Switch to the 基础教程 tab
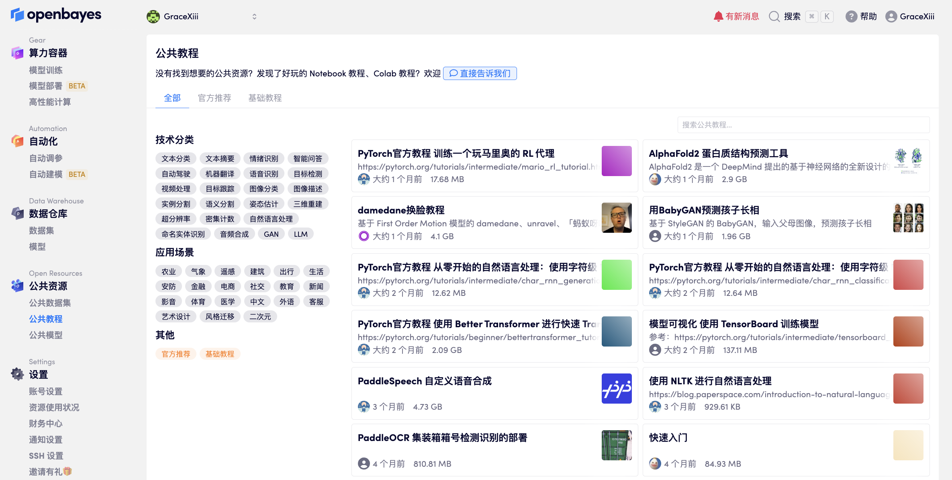The height and width of the screenshot is (480, 952). click(265, 98)
